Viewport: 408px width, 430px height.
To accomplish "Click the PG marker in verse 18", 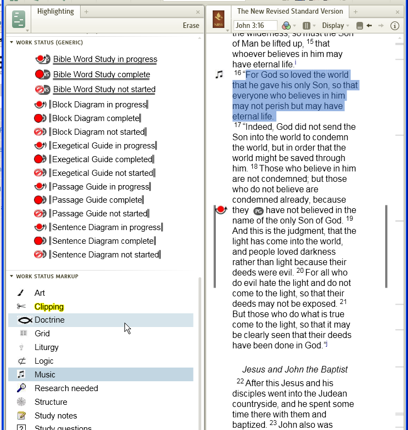I will click(258, 211).
